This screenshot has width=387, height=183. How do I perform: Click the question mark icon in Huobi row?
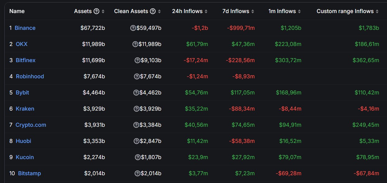coord(137,141)
